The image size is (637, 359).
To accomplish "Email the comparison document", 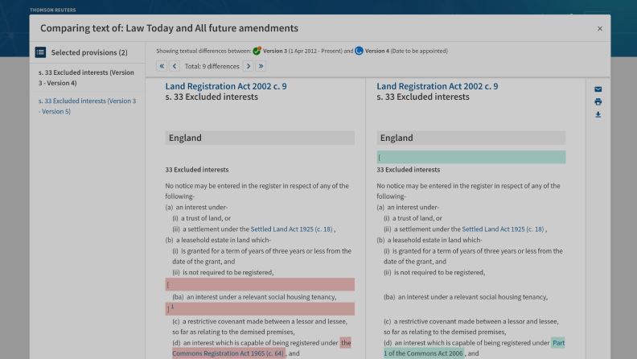I will 598,89.
